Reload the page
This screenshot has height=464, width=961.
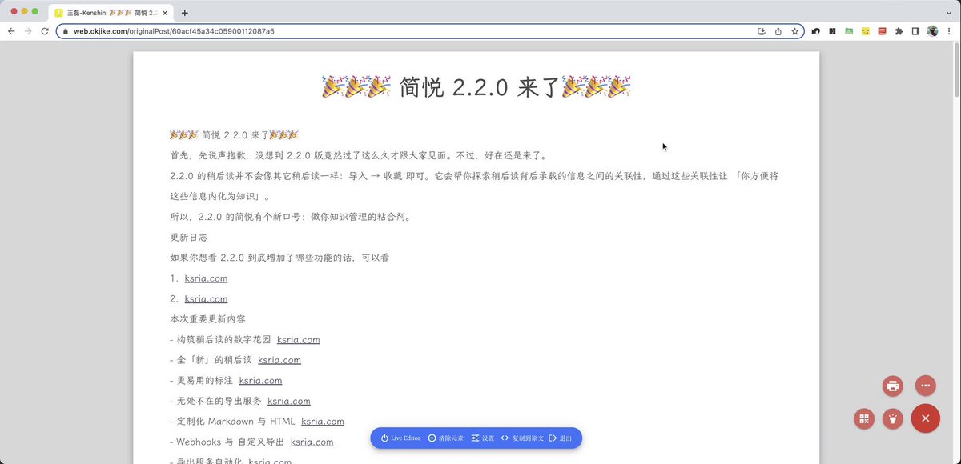45,31
